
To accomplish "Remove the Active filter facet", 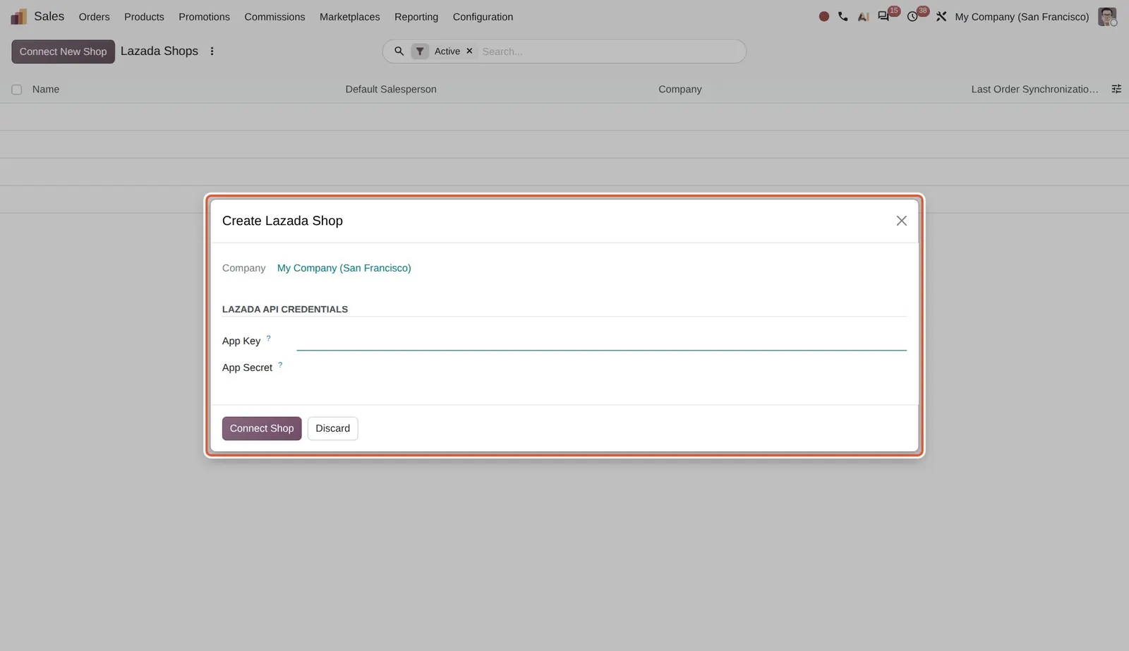I will coord(469,51).
